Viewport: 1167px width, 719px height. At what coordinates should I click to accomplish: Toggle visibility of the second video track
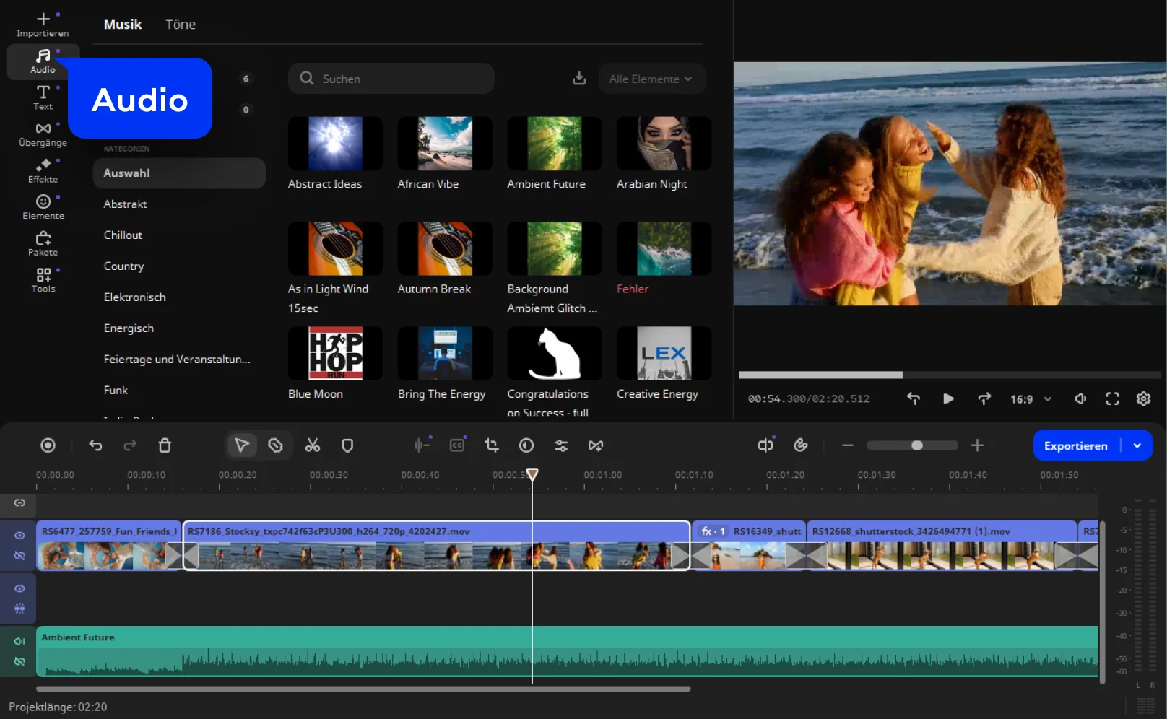click(19, 588)
